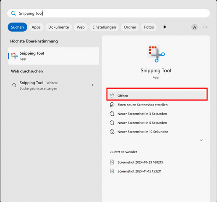Select the Suchen filter tab
217x202 pixels.
pos(17,27)
